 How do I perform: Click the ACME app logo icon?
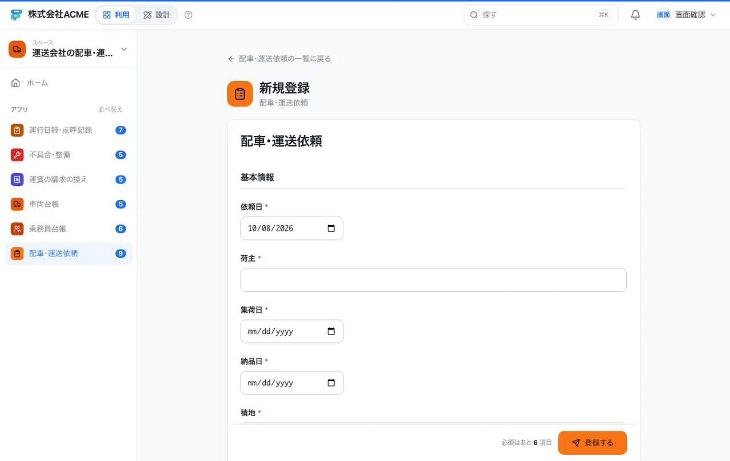pyautogui.click(x=16, y=15)
